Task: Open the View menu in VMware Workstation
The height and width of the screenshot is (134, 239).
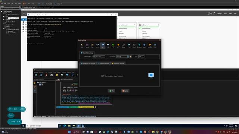Action: (x=9, y=4)
